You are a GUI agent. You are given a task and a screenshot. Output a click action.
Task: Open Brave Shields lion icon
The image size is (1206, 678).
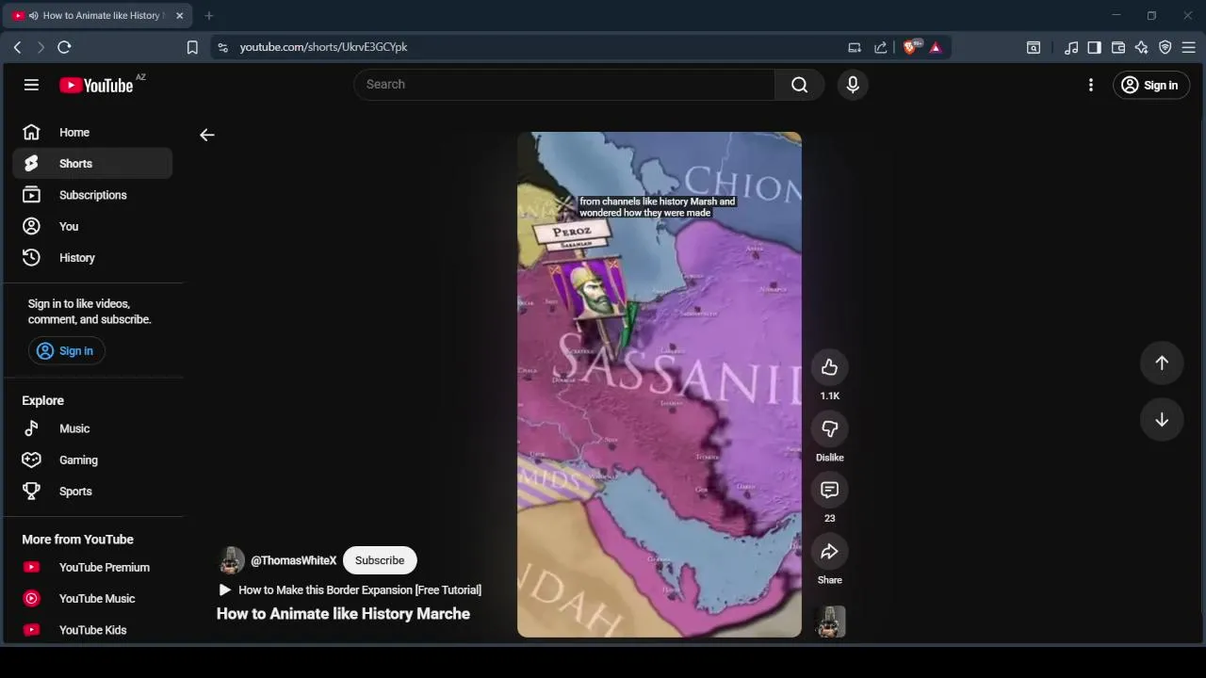tap(910, 47)
